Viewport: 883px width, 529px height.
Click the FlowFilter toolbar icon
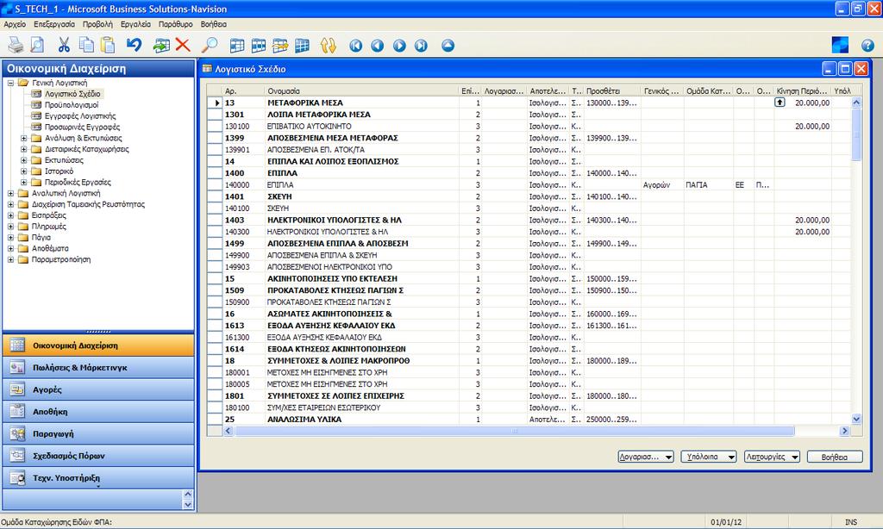coord(280,45)
